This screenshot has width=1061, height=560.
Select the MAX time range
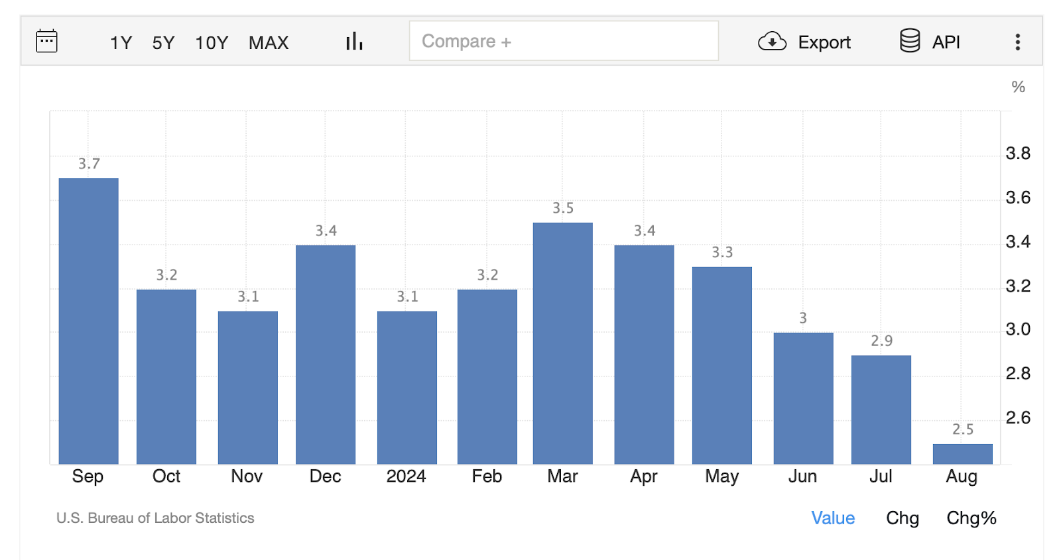coord(269,43)
